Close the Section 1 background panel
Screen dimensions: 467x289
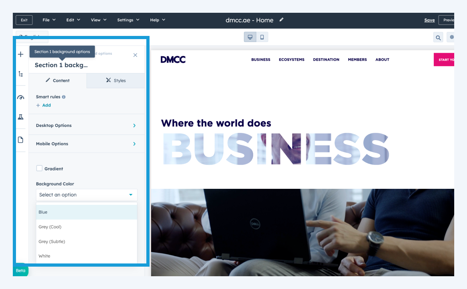(135, 55)
